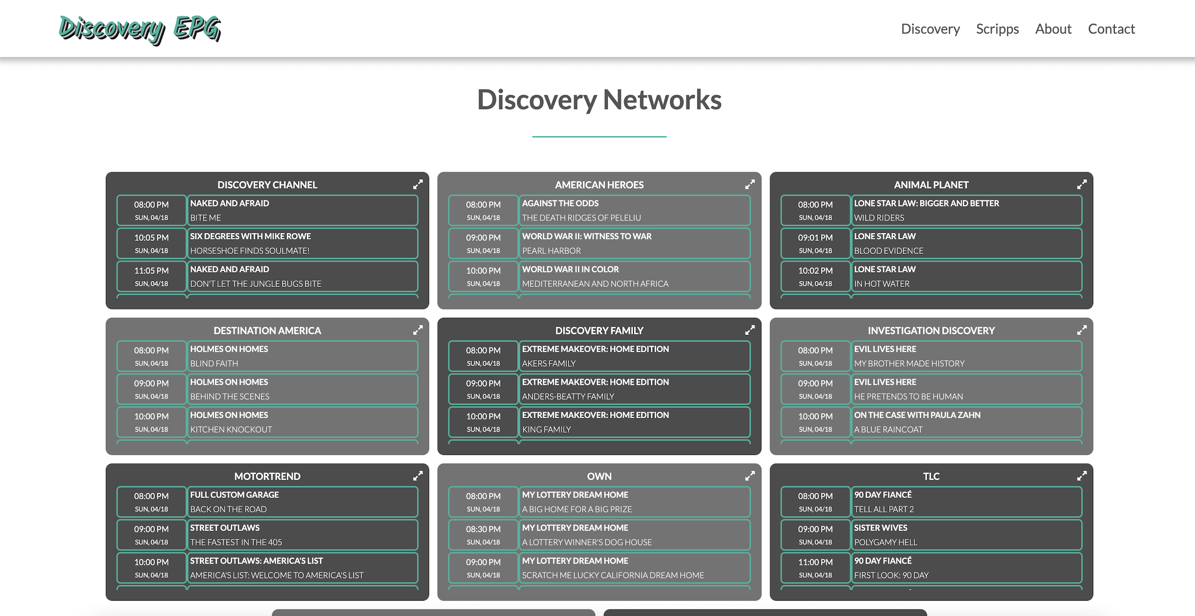Expand the Discovery Channel schedule card
The width and height of the screenshot is (1195, 616).
pos(418,184)
